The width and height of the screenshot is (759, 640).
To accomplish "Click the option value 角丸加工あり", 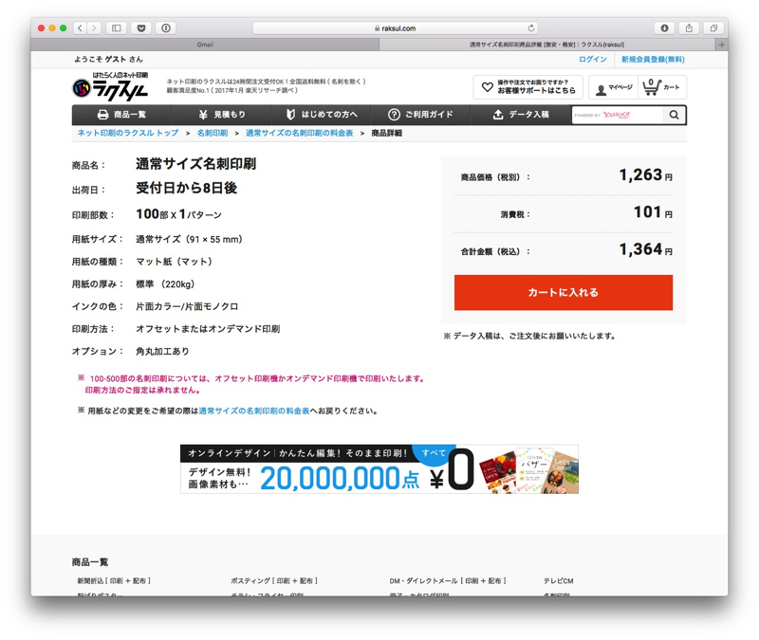I will (162, 351).
